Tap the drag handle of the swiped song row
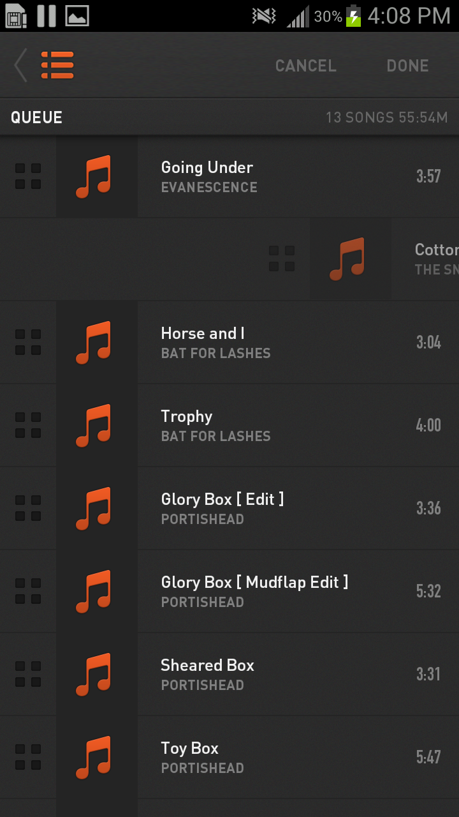459x817 pixels. pos(282,259)
